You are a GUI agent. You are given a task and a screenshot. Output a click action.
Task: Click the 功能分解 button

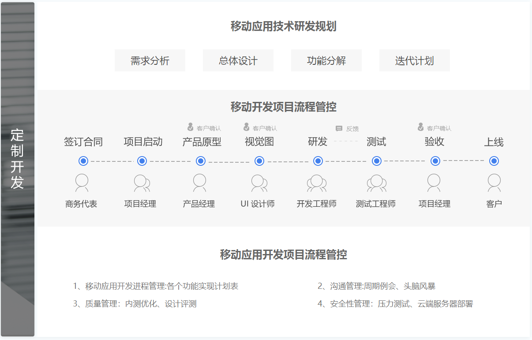[326, 61]
